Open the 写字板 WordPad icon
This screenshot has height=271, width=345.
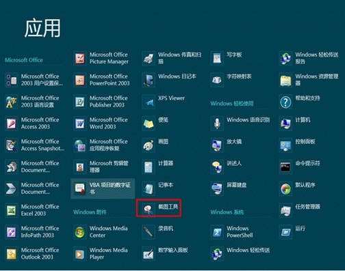[217, 58]
